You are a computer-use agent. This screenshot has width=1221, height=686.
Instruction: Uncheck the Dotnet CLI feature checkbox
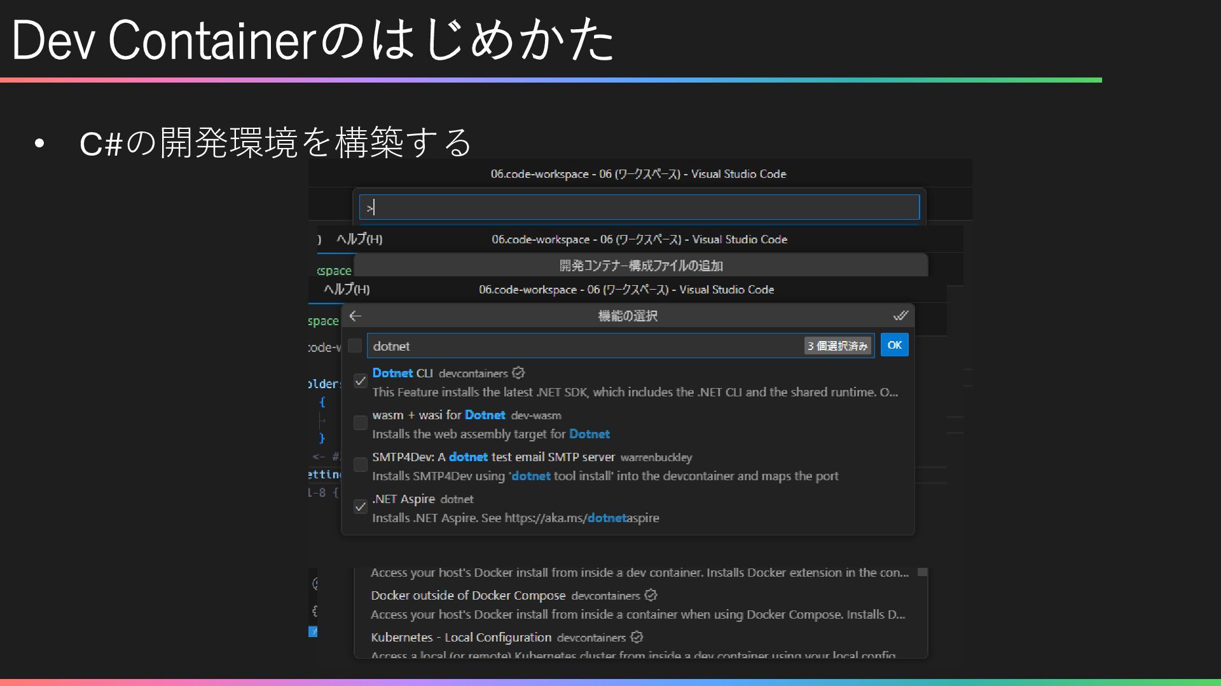coord(360,381)
